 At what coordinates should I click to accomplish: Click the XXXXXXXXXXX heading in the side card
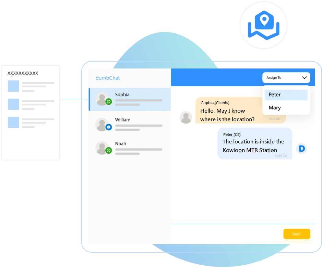[x=23, y=73]
